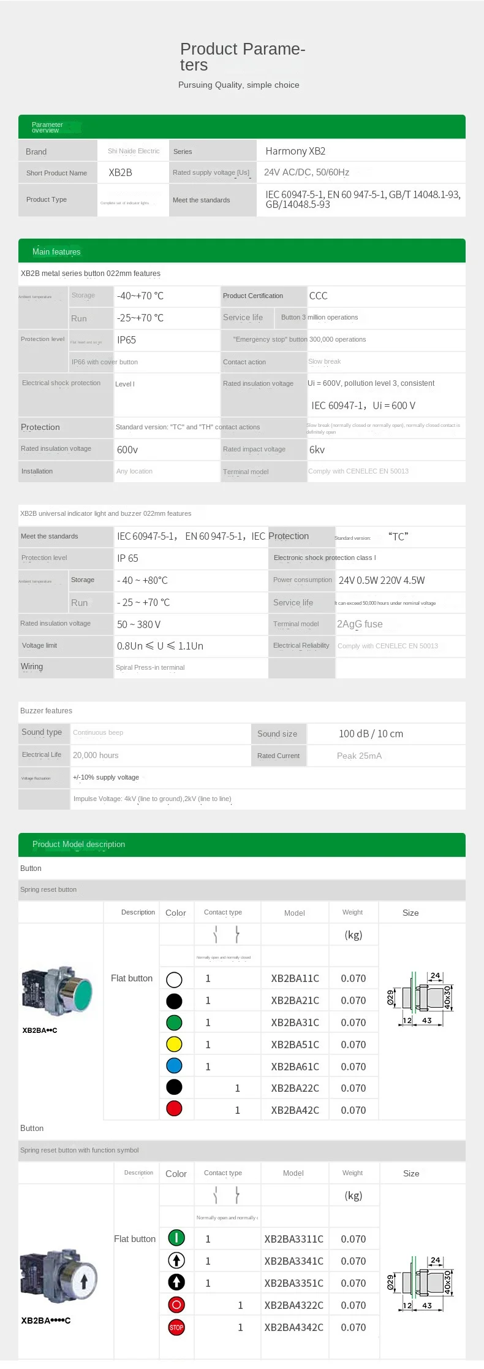This screenshot has height=1369, width=484.
Task: Click normally closed contact symbol in function symbol table
Action: tap(237, 1195)
